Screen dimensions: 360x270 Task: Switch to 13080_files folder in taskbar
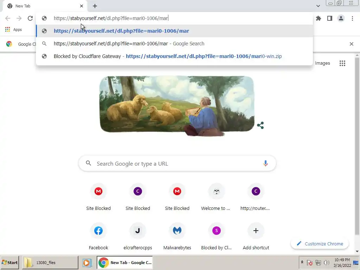[x=50, y=263]
